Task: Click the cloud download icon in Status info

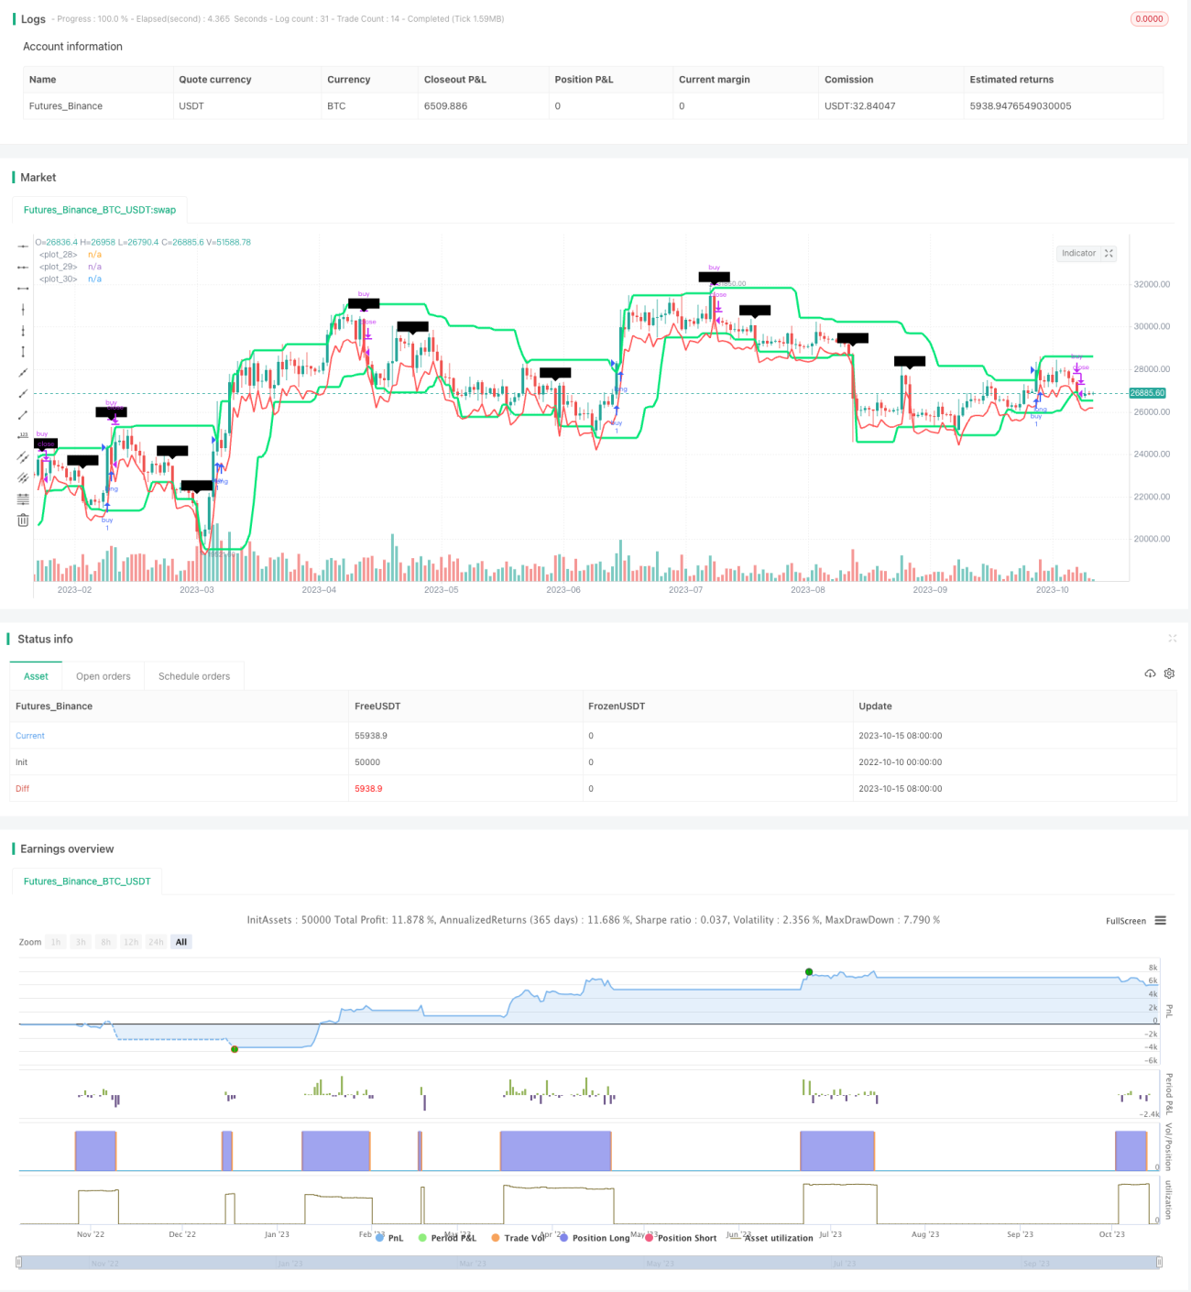Action: (1150, 673)
